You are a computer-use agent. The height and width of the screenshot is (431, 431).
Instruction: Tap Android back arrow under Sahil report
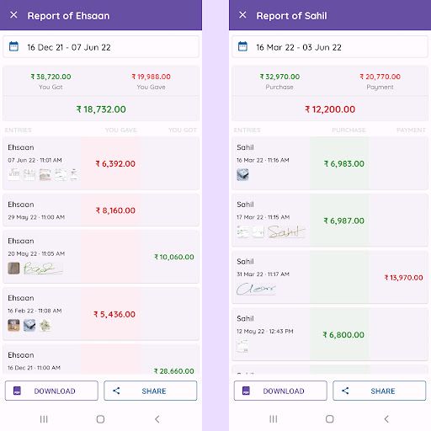(386, 419)
